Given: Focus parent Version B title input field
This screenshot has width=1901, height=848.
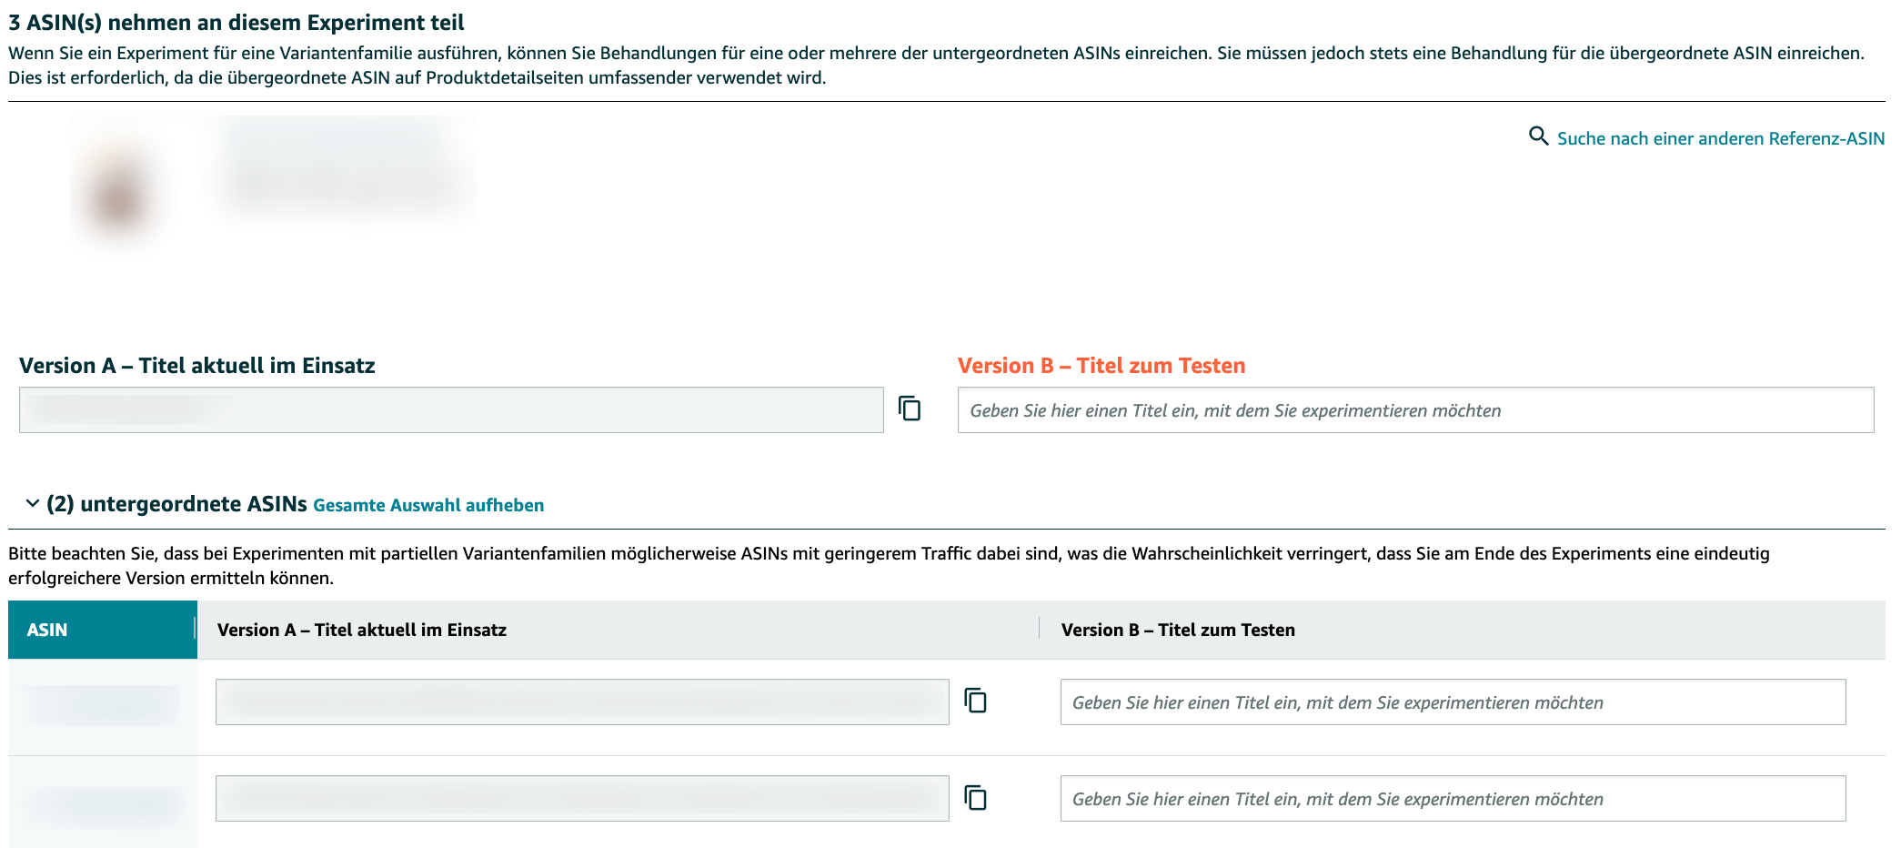Looking at the screenshot, I should 1415,410.
